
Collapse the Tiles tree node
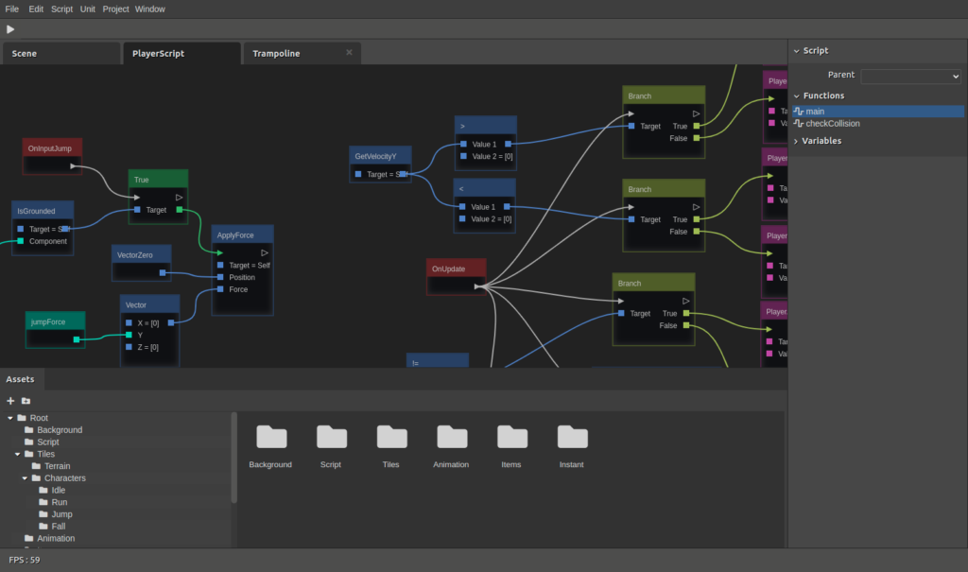(x=17, y=454)
